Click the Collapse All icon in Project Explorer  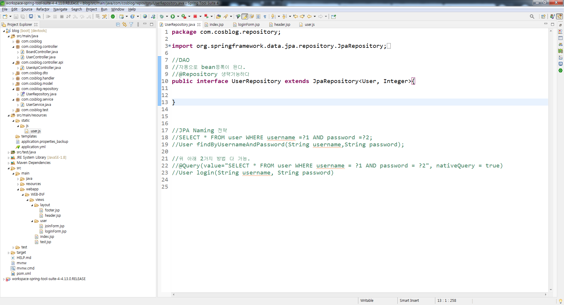pyautogui.click(x=118, y=25)
